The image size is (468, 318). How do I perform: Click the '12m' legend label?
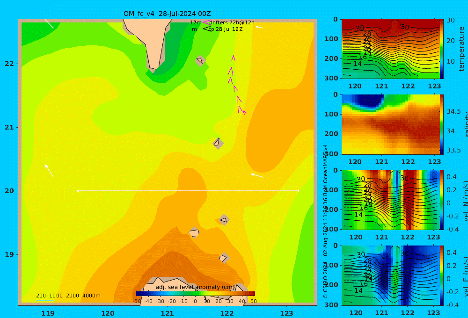pyautogui.click(x=196, y=22)
